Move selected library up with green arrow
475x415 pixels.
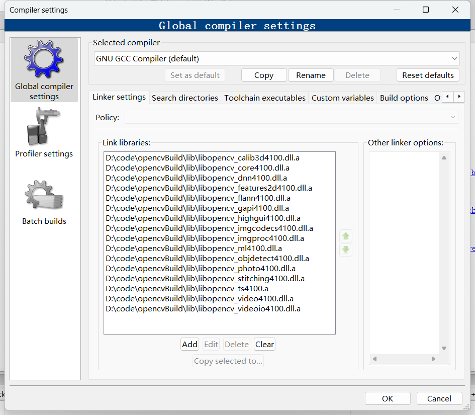(x=345, y=235)
